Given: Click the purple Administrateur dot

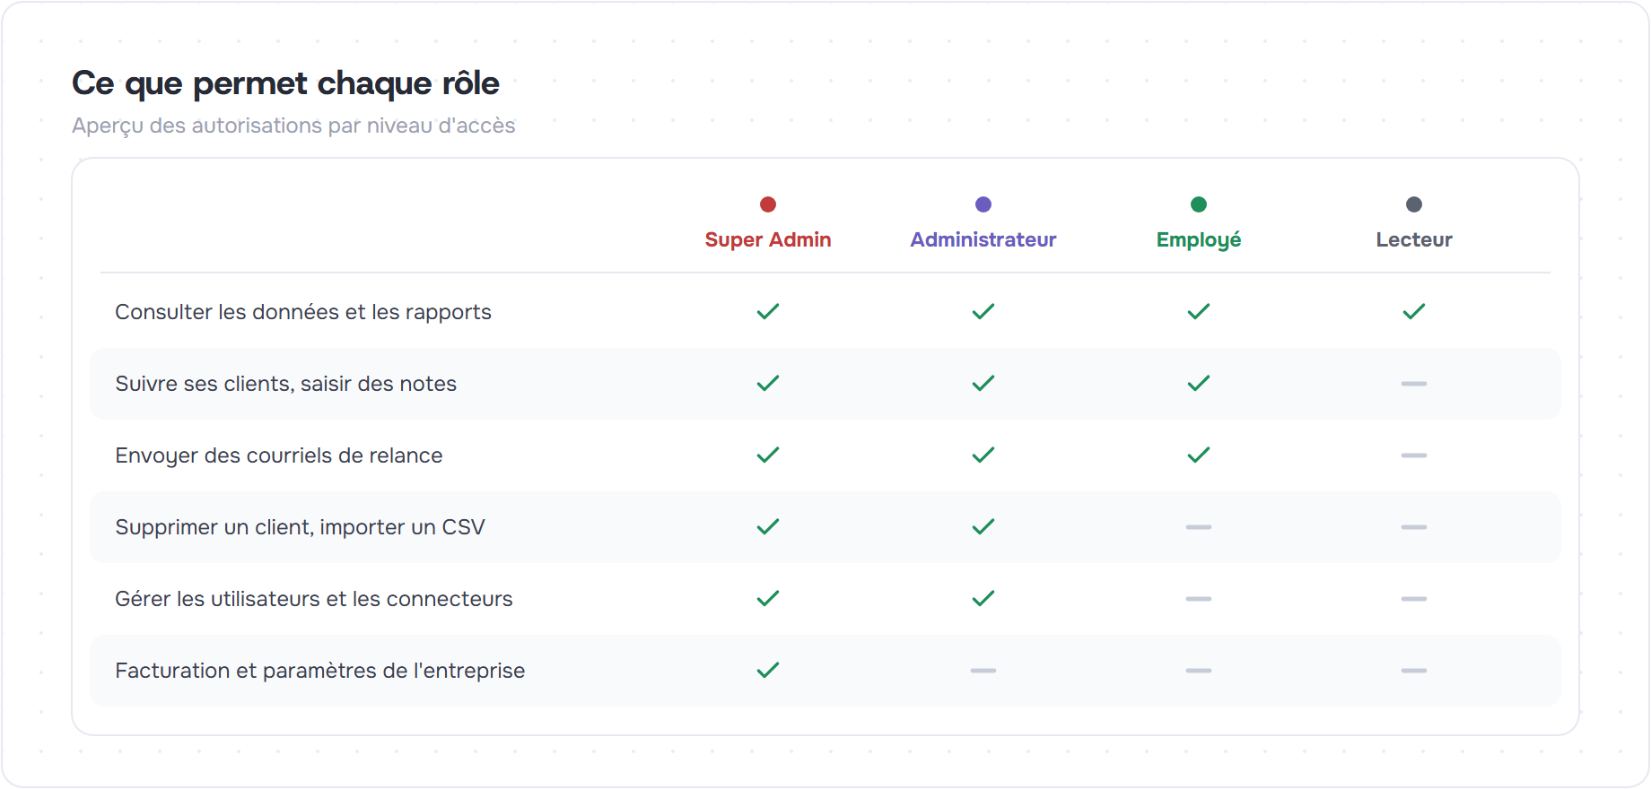Looking at the screenshot, I should (983, 204).
